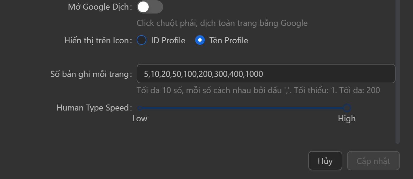Click the Low end of the speed slider
This screenshot has height=179, width=413.
pos(139,108)
